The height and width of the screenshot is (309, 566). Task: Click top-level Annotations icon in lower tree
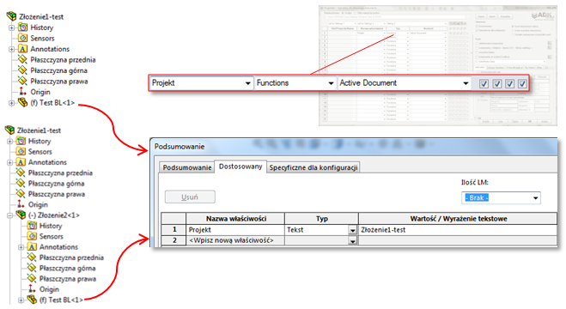[x=21, y=162]
